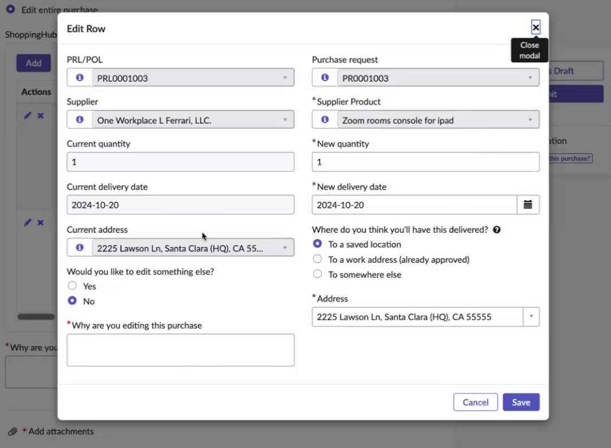This screenshot has width=611, height=448.
Task: Select 'To somewhere else' radio option
Action: click(x=317, y=274)
